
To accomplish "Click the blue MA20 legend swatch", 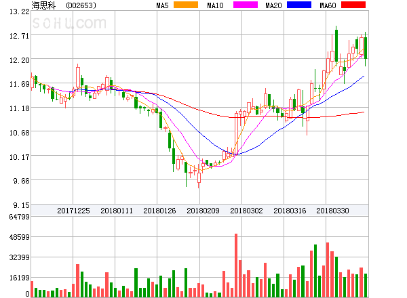I will point(299,5).
